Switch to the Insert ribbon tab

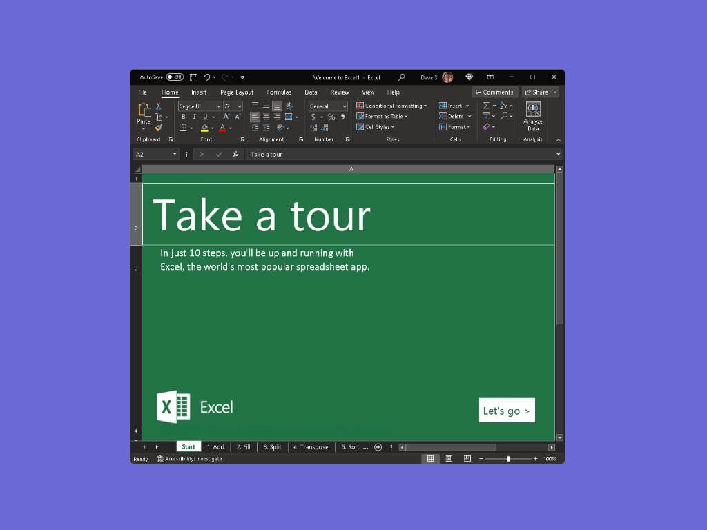pos(199,92)
